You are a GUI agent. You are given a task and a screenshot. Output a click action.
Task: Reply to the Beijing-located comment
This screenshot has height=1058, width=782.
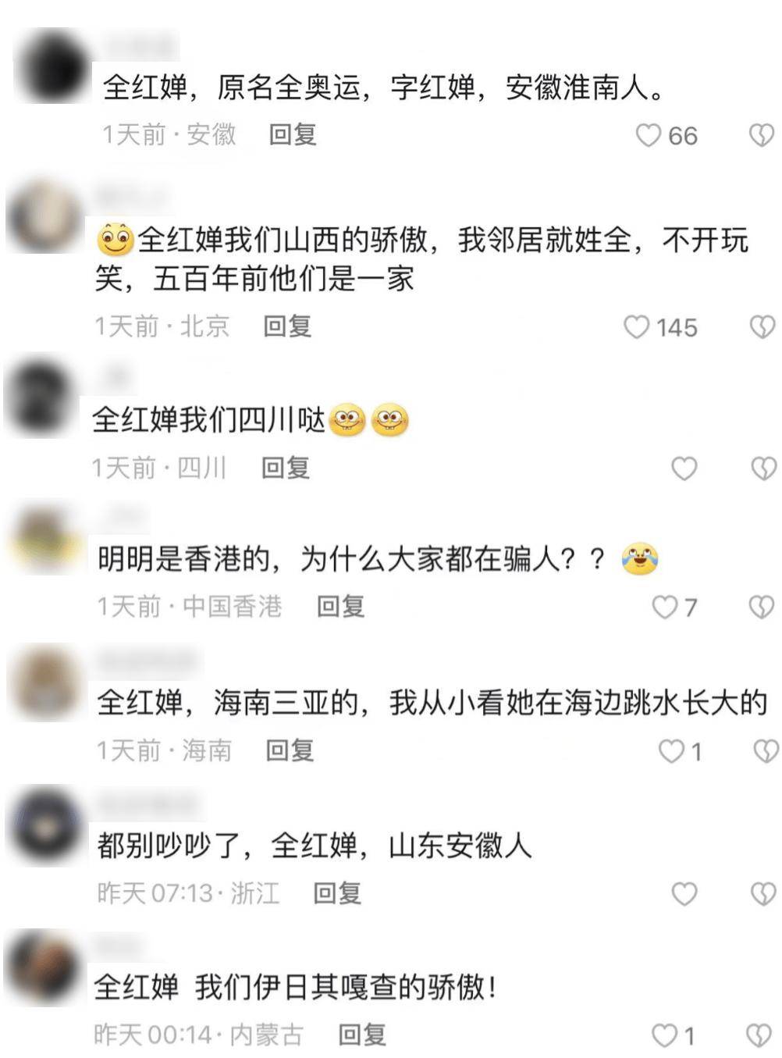click(287, 326)
